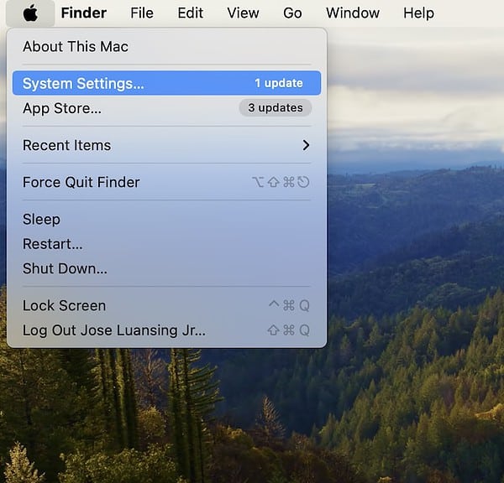This screenshot has width=504, height=483.
Task: Put the Mac to Sleep
Action: click(x=41, y=219)
